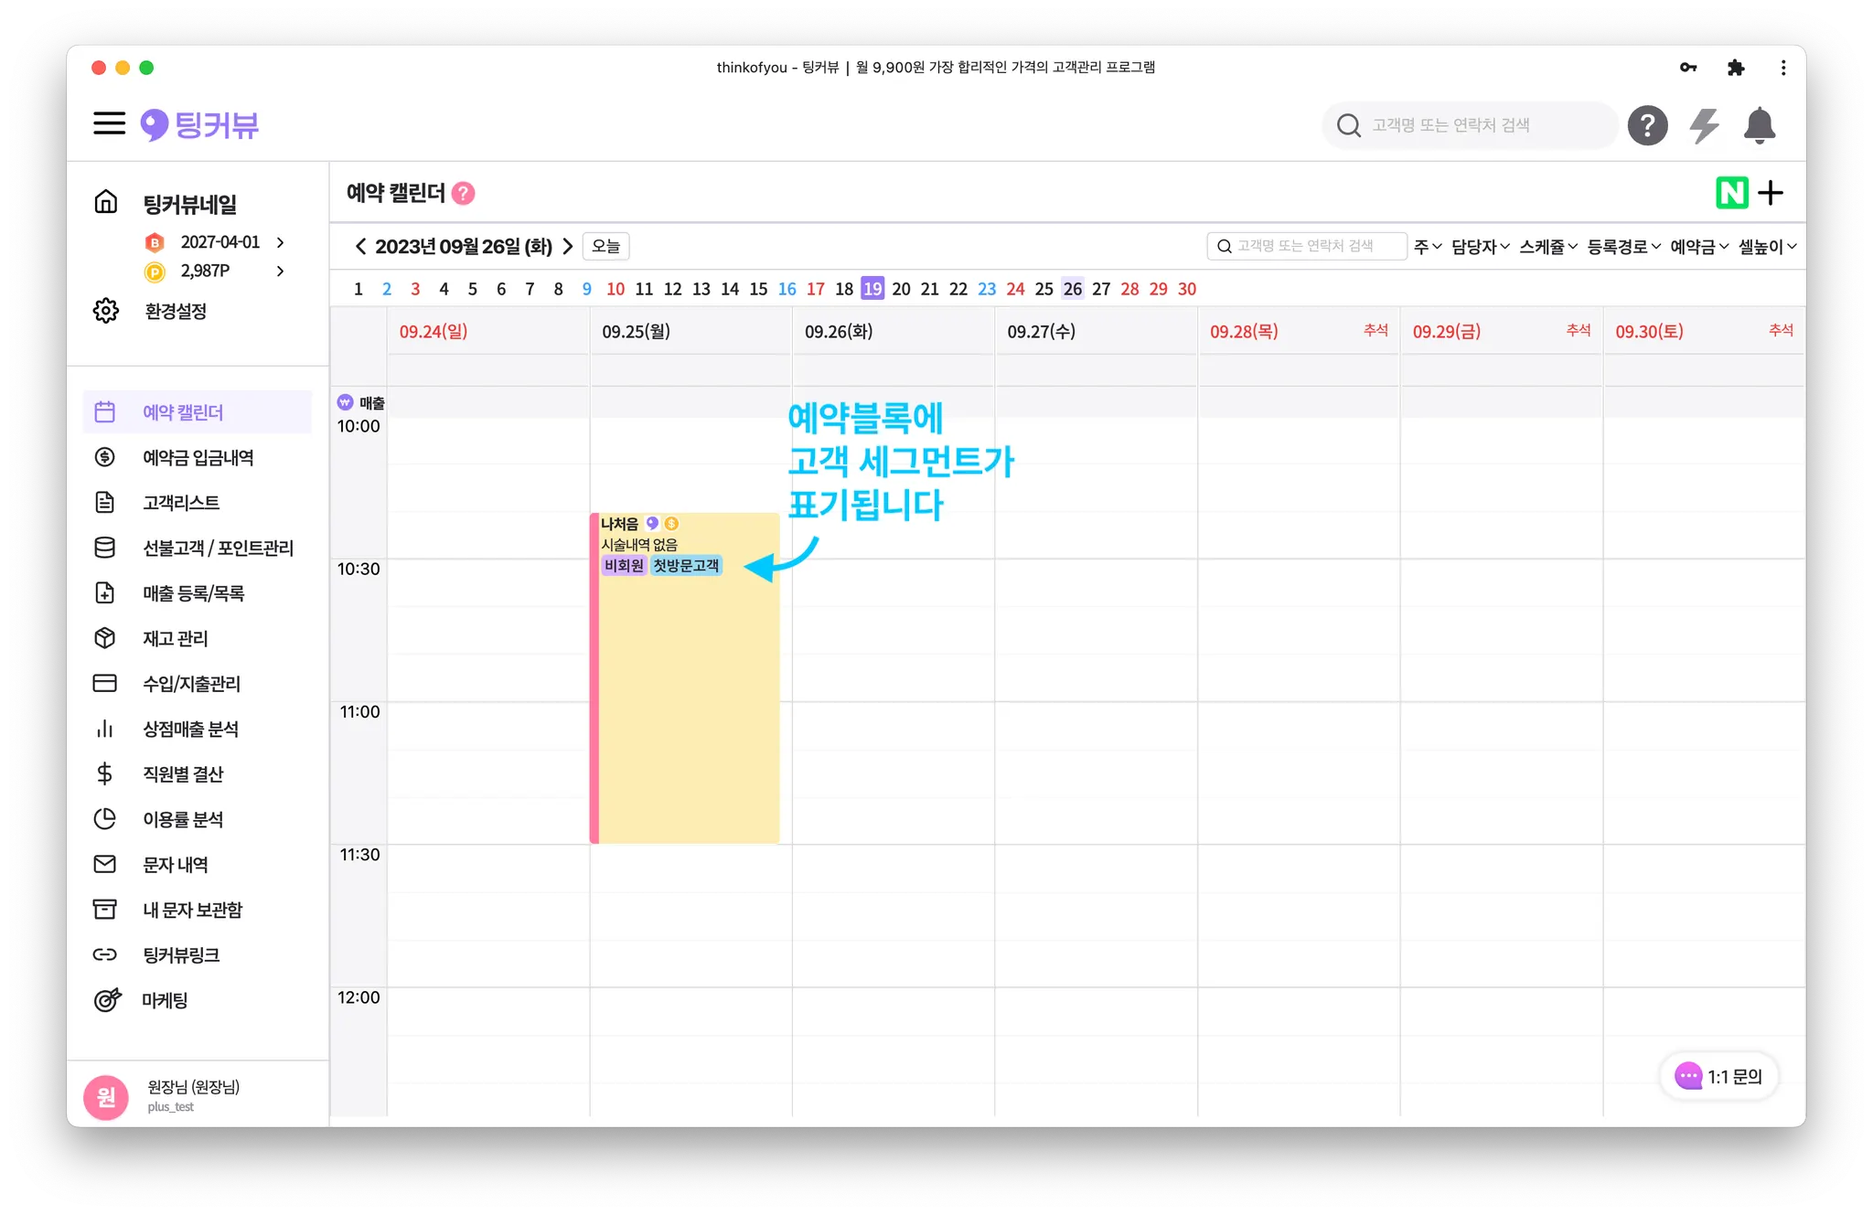
Task: Click the calendar customer search field
Action: (x=1308, y=246)
